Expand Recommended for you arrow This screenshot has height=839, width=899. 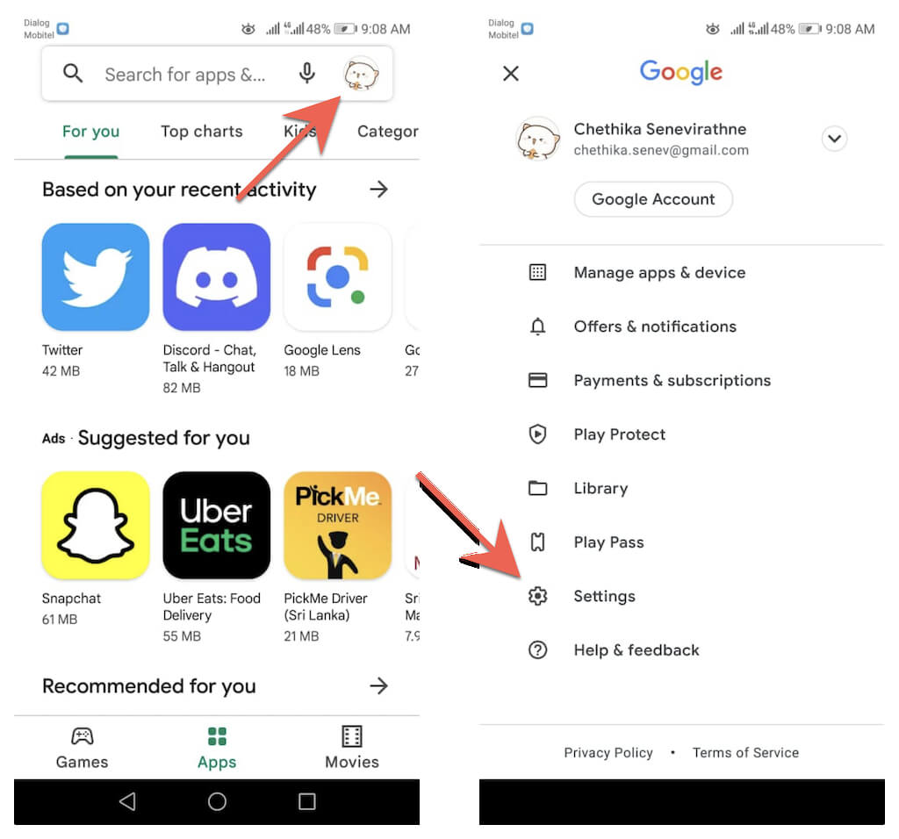click(378, 685)
